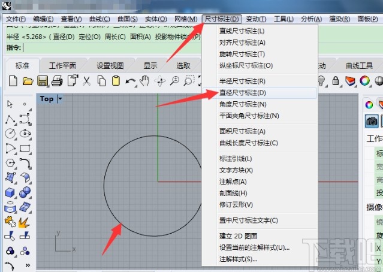Image resolution: width=383 pixels, height=272 pixels.
Task: Choose 面积尺寸标注(A) menu entry
Action: [x=260, y=131]
